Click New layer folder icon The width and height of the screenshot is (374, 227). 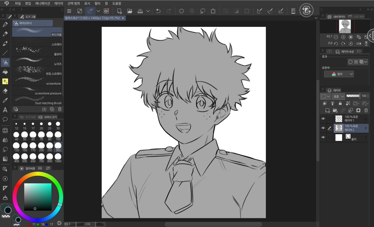[335, 110]
